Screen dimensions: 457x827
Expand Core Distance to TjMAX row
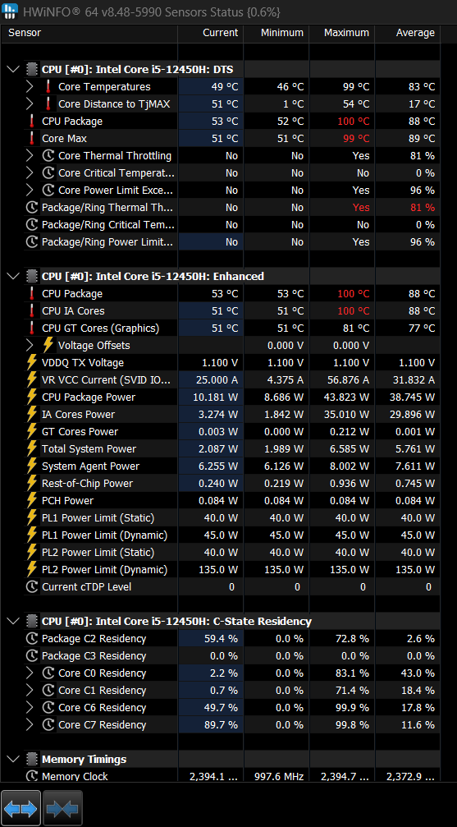(30, 104)
